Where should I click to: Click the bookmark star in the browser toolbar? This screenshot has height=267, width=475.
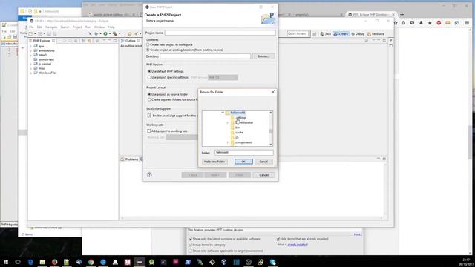(x=396, y=23)
